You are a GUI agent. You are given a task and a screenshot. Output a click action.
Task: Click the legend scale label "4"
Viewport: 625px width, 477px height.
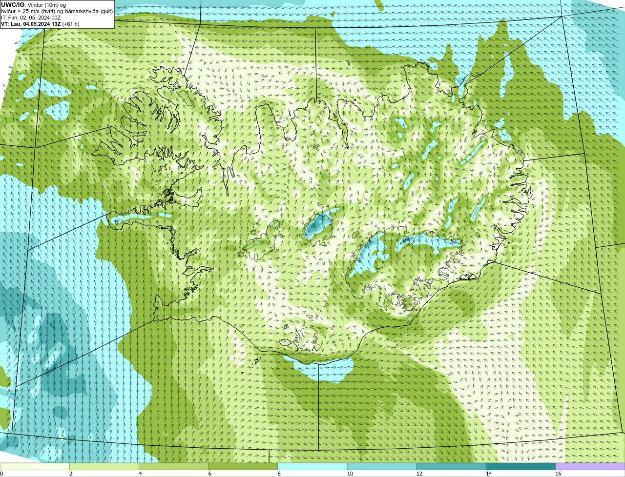point(140,474)
